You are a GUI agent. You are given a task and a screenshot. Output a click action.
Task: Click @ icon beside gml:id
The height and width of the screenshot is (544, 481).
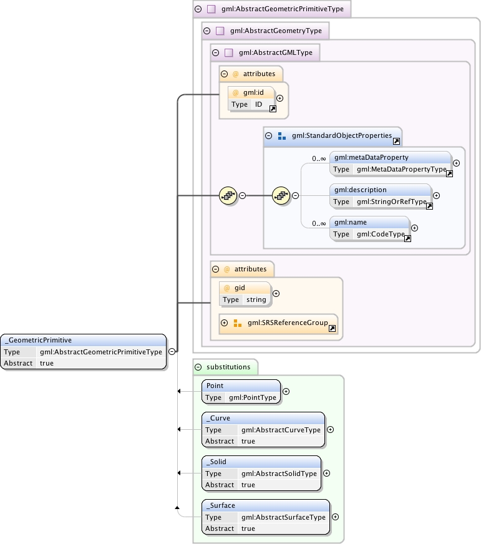tap(236, 93)
